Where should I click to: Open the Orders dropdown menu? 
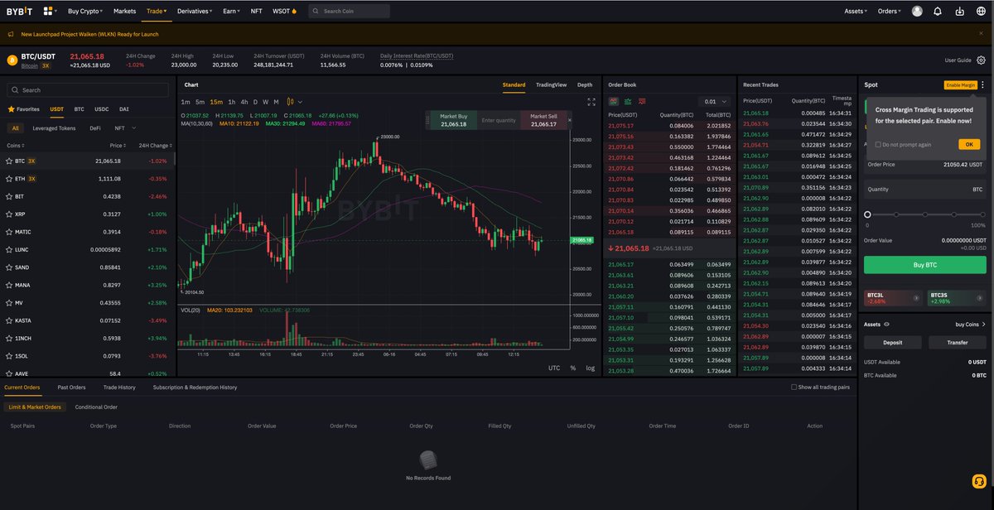(890, 12)
